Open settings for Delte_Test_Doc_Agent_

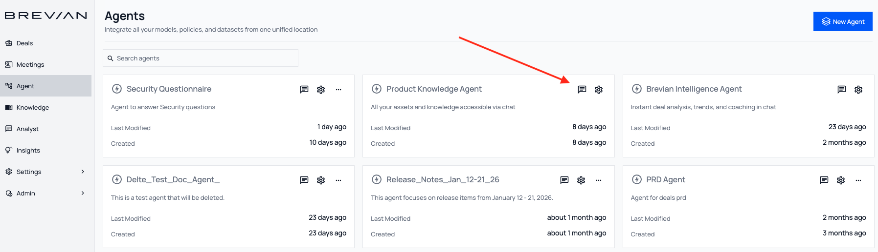[321, 180]
